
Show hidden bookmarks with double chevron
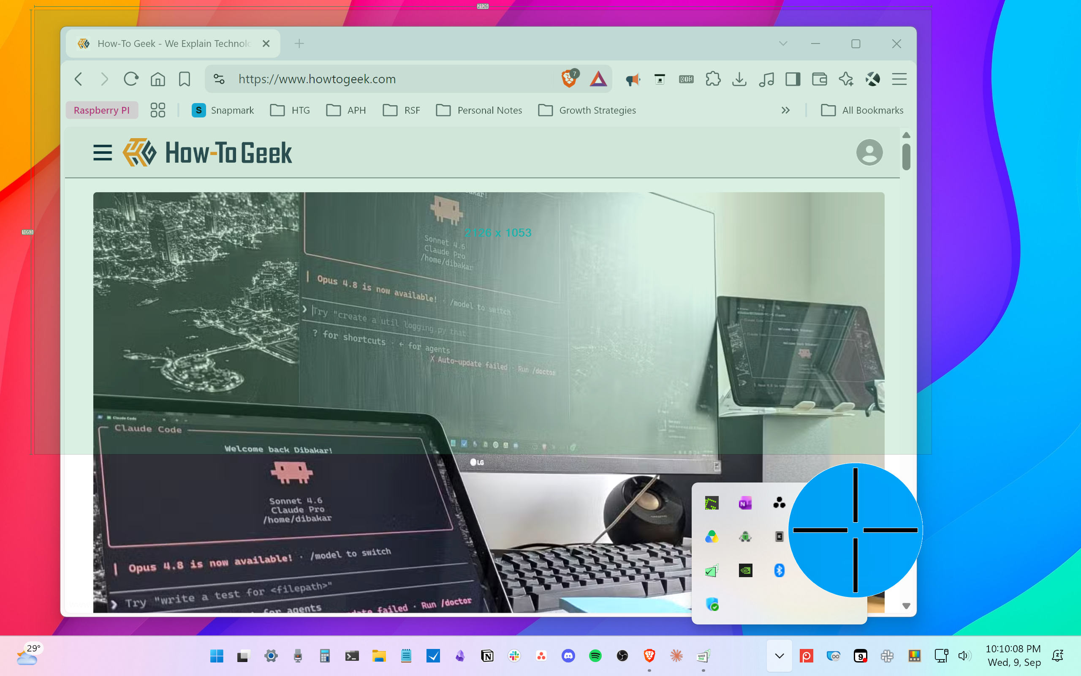pyautogui.click(x=785, y=110)
